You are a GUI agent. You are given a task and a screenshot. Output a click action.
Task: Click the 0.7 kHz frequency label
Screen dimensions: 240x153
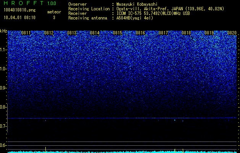coord(3,126)
